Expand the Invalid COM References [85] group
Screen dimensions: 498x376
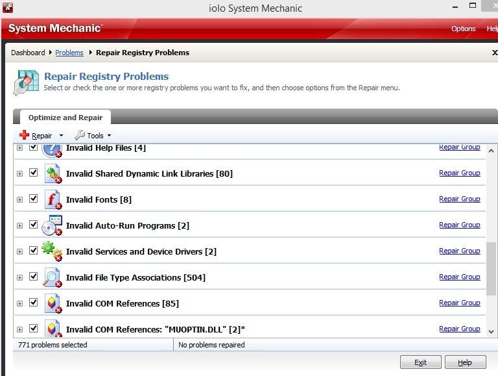point(19,304)
